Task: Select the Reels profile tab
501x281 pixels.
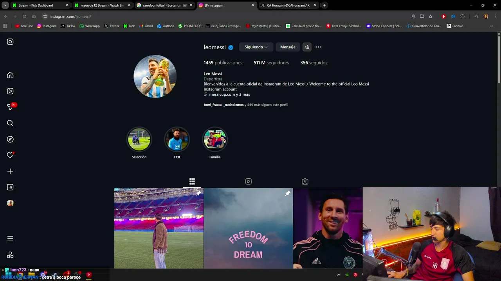Action: click(249, 181)
